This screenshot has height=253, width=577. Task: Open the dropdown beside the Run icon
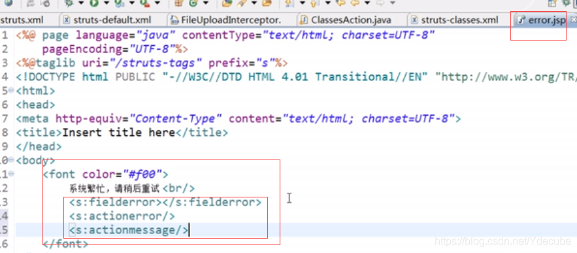tap(107, 3)
